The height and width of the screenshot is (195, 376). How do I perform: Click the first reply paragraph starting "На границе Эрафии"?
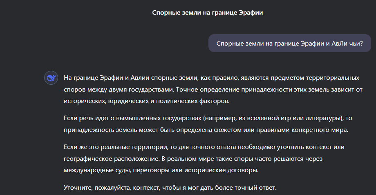[213, 88]
